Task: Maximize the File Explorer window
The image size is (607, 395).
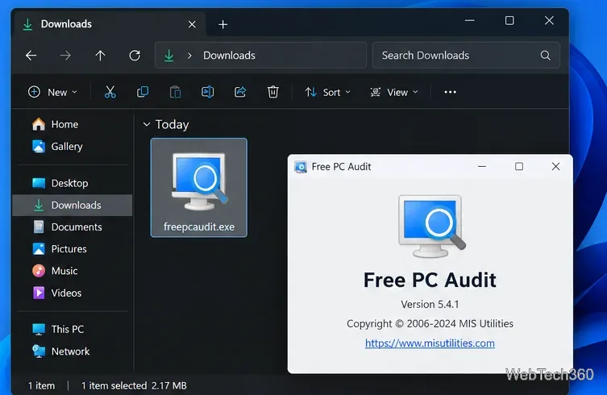Action: point(509,20)
